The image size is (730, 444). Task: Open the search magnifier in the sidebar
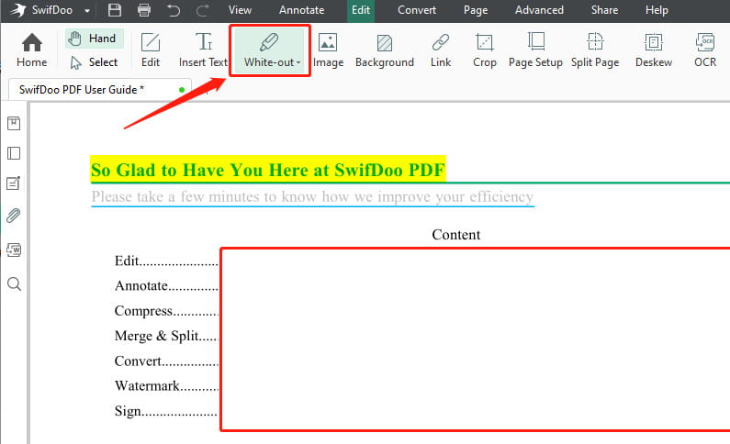(15, 283)
